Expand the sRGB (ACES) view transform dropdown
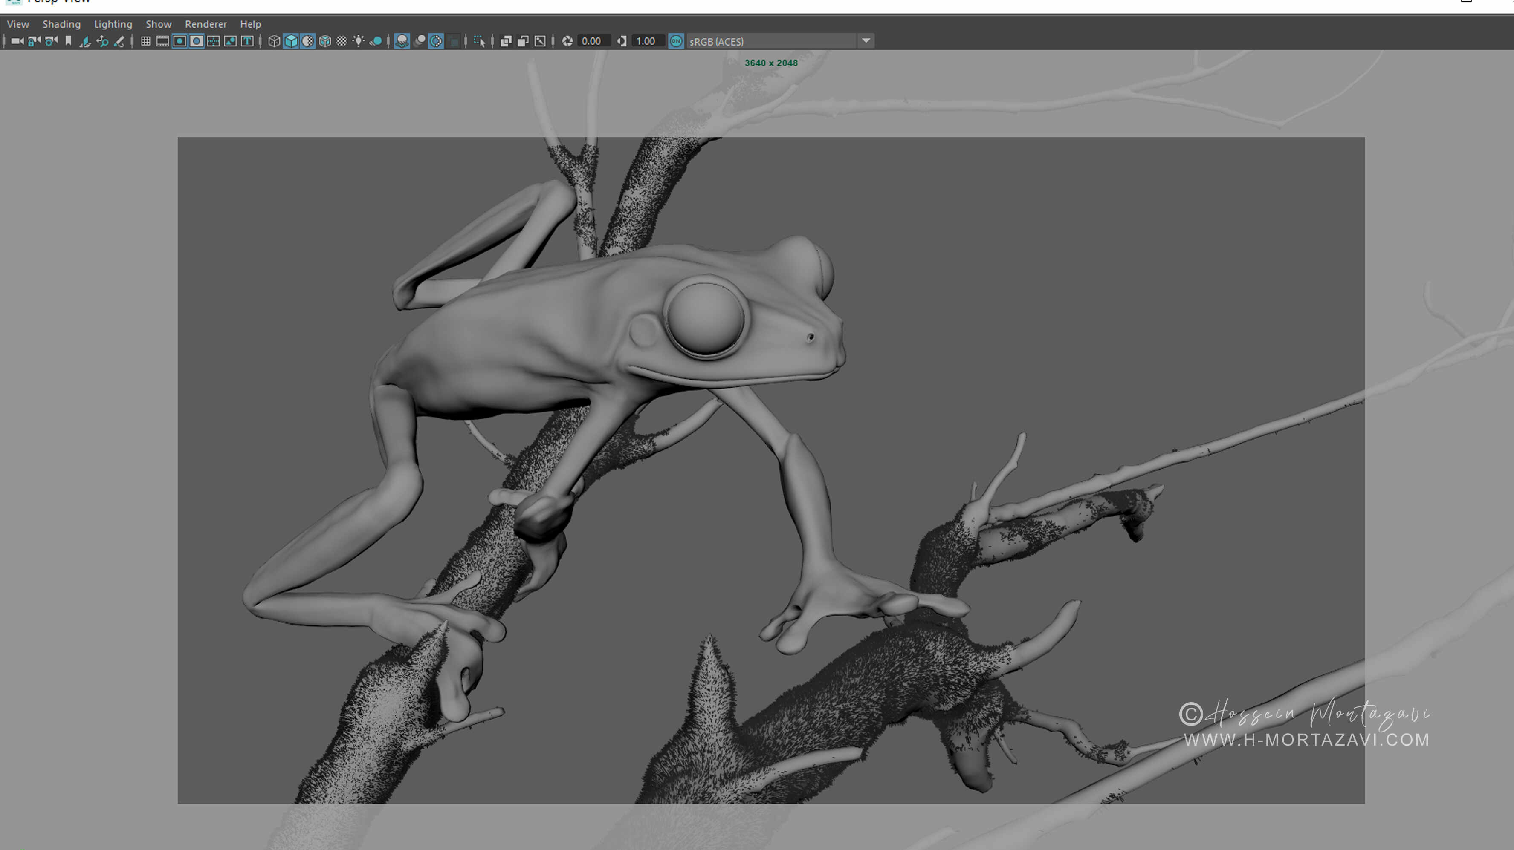The height and width of the screenshot is (850, 1514). click(866, 41)
